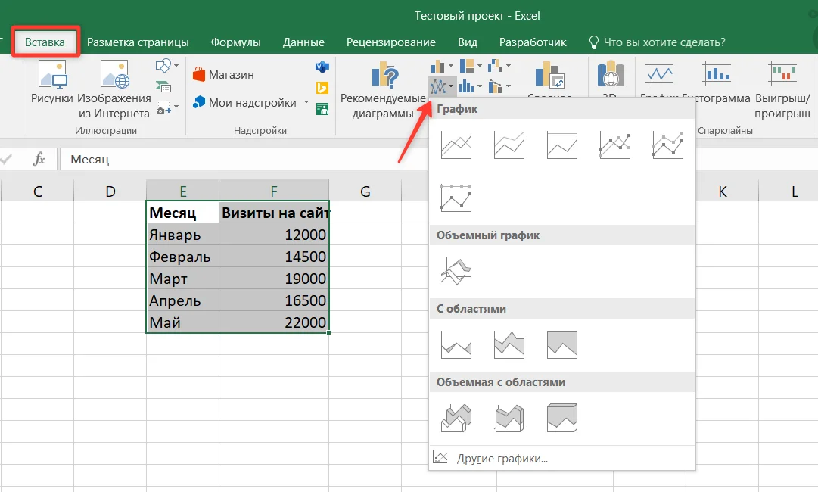
Task: Open the Формулы ribbon tab
Action: 236,42
